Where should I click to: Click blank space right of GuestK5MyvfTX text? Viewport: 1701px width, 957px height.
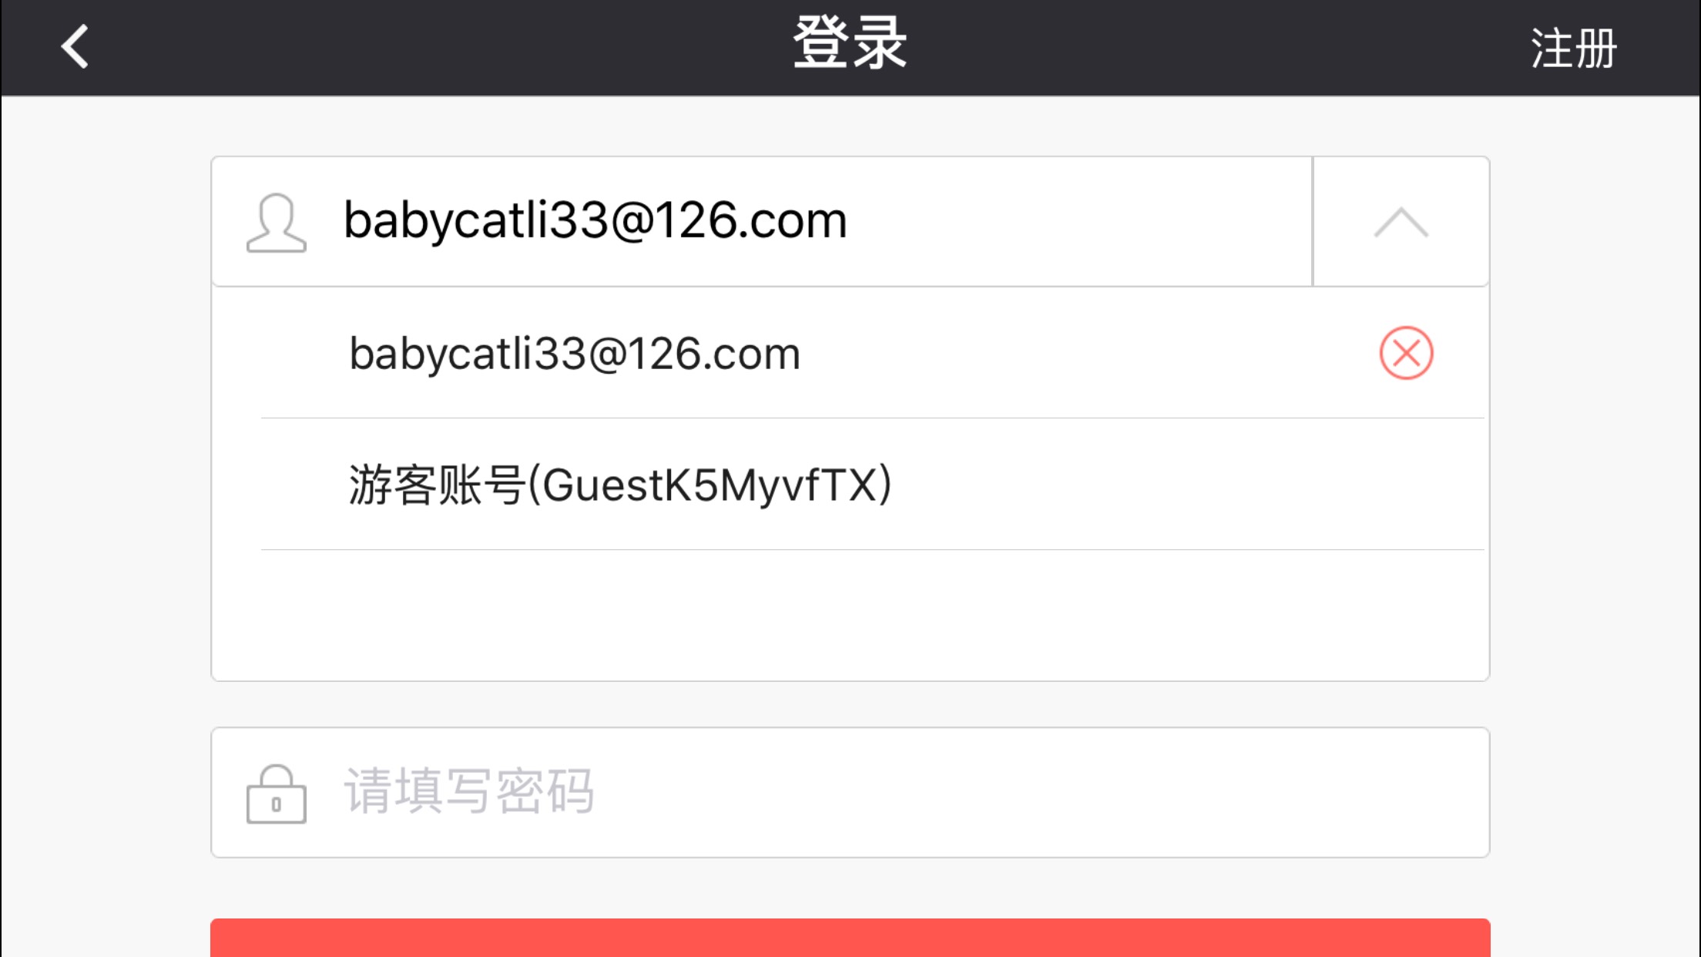(x=1186, y=485)
